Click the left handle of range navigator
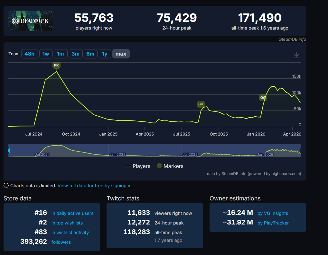Screen dimensions: 328x255 9,150
